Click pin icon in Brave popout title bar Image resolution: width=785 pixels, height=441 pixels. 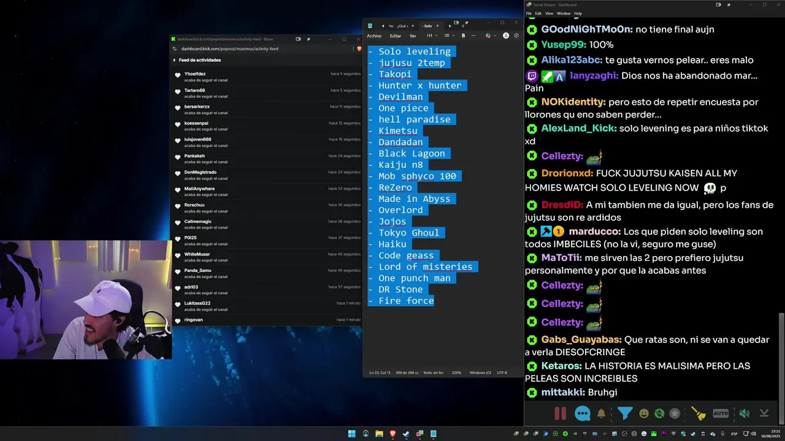tap(308, 39)
